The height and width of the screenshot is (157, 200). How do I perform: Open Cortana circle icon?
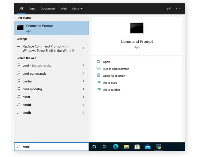click(x=94, y=147)
